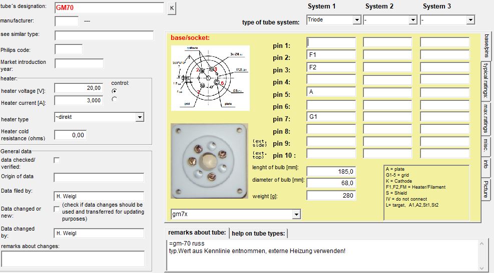This screenshot has width=494, height=273.
Task: Click the see similar type field
Action: click(x=104, y=35)
